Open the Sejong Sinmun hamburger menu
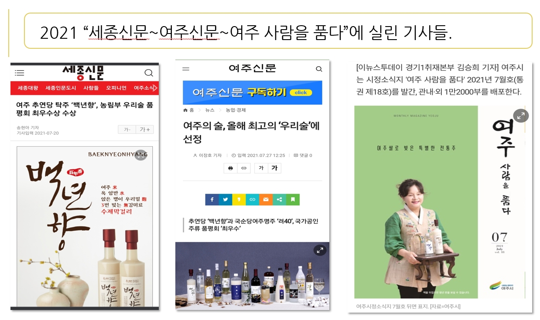 click(20, 73)
